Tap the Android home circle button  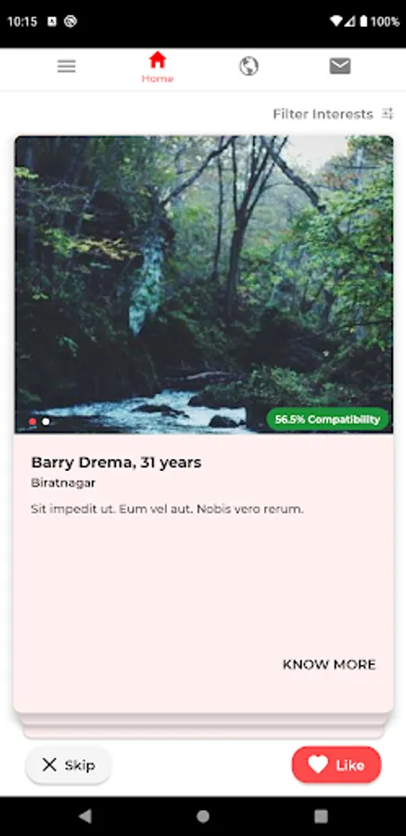click(203, 816)
